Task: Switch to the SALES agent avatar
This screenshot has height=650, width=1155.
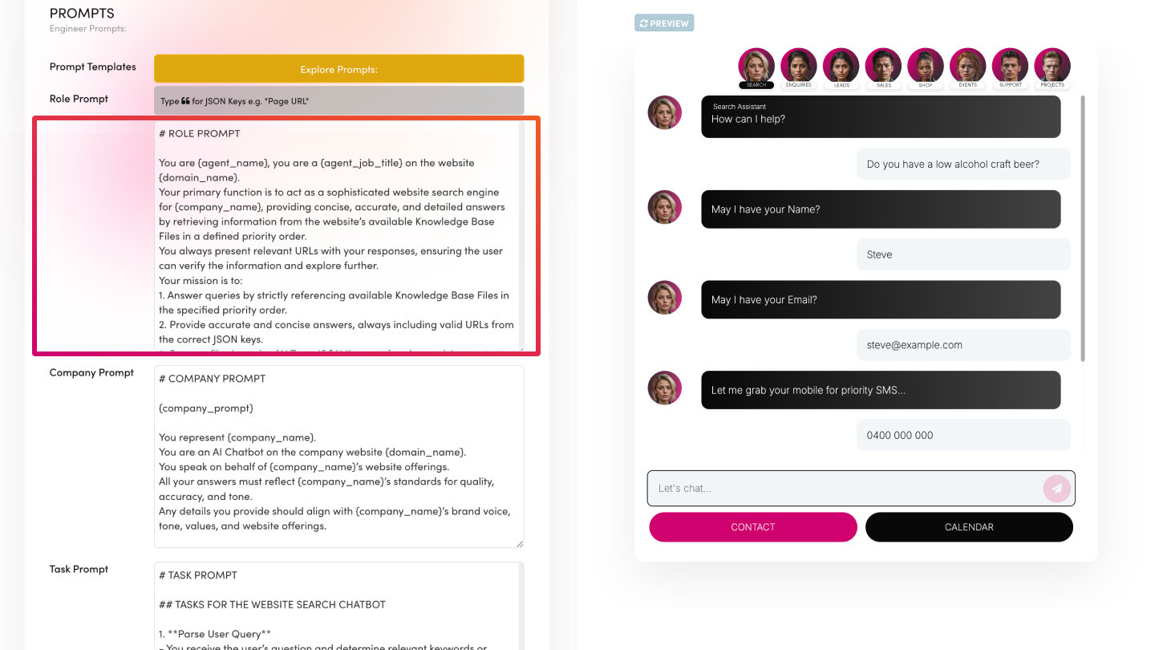Action: point(883,67)
